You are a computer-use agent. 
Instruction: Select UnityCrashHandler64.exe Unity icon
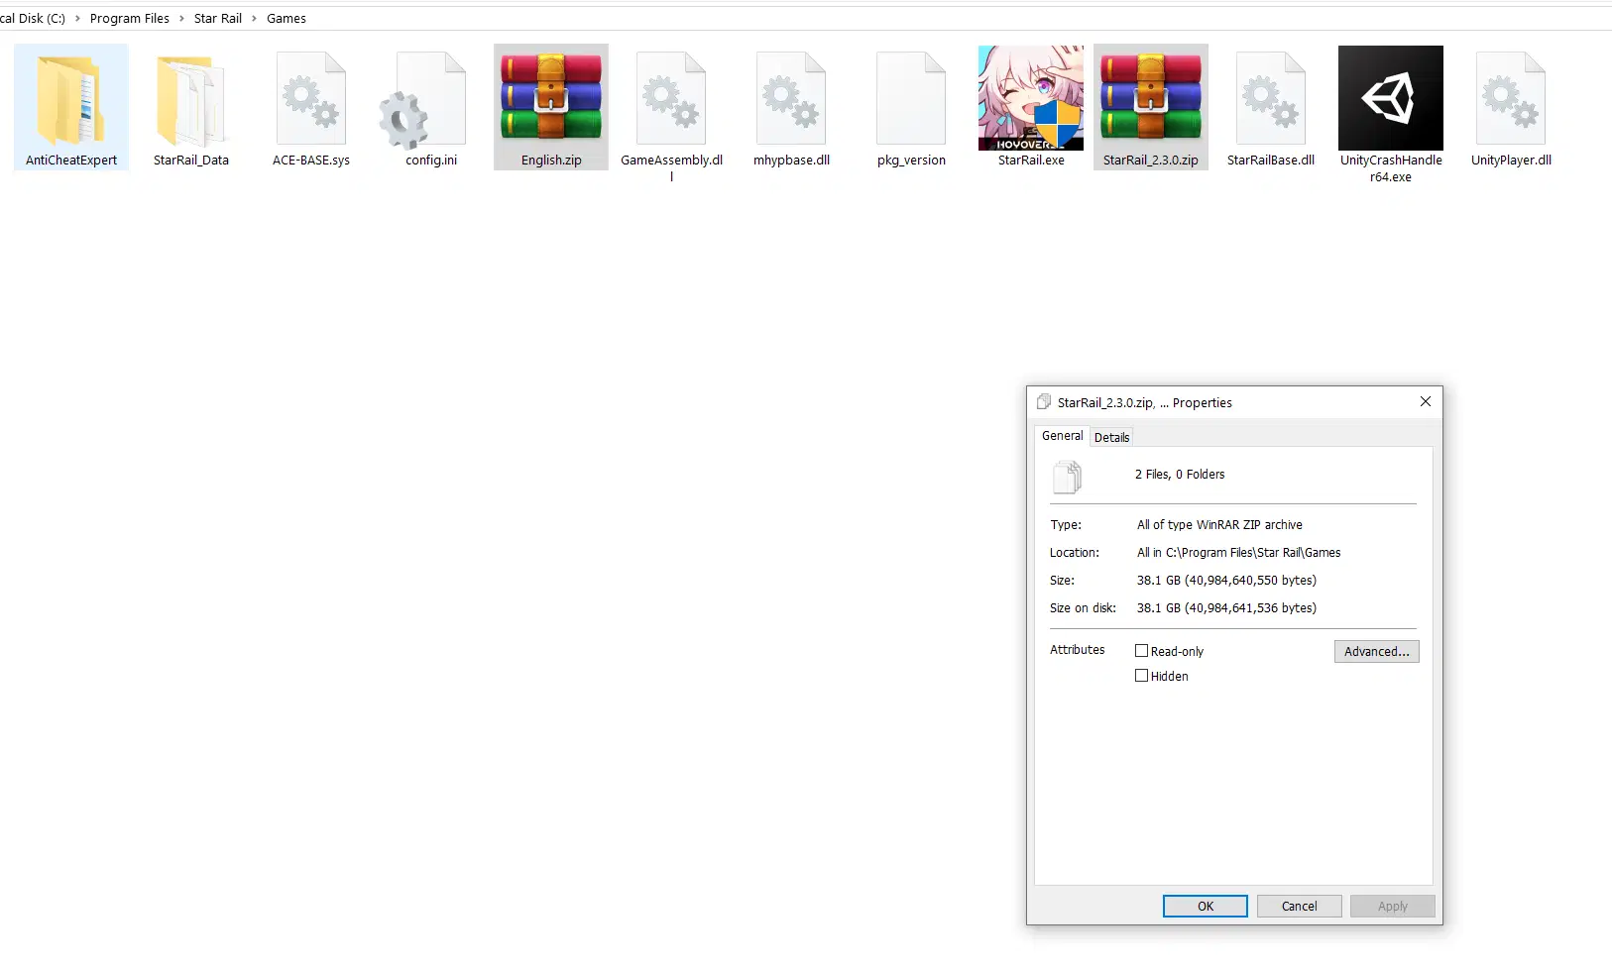click(x=1390, y=99)
